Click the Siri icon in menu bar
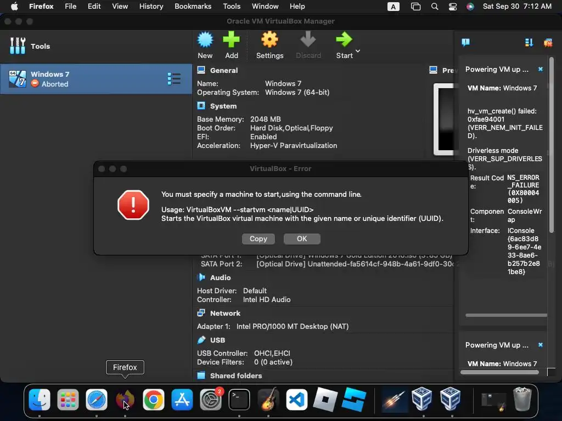562x421 pixels. click(470, 7)
